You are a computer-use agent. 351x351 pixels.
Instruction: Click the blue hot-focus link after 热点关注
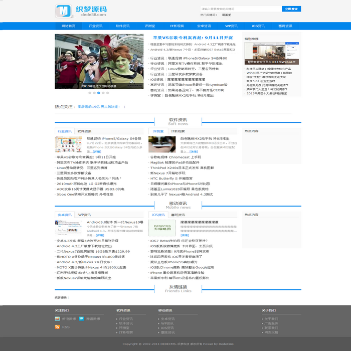pos(99,107)
